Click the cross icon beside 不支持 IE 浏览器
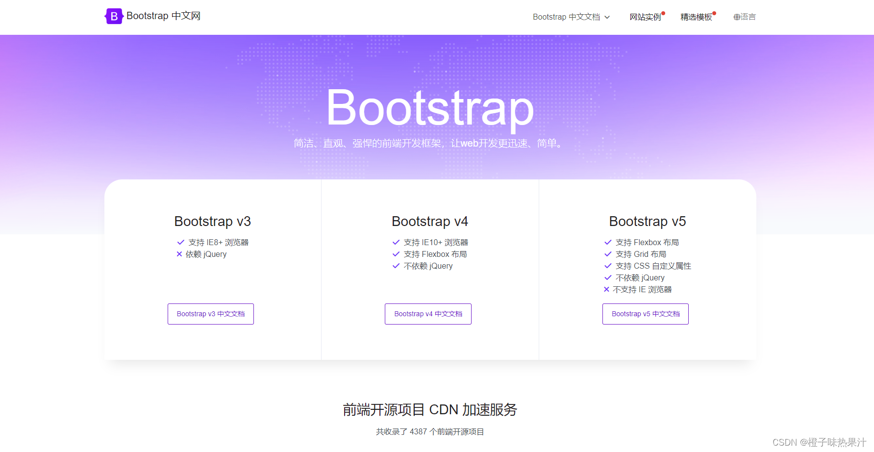 click(x=607, y=289)
